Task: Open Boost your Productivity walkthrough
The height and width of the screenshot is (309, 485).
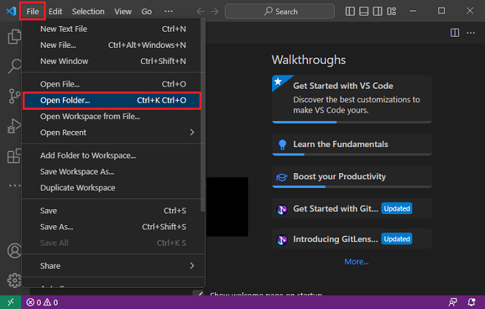Action: (352, 177)
